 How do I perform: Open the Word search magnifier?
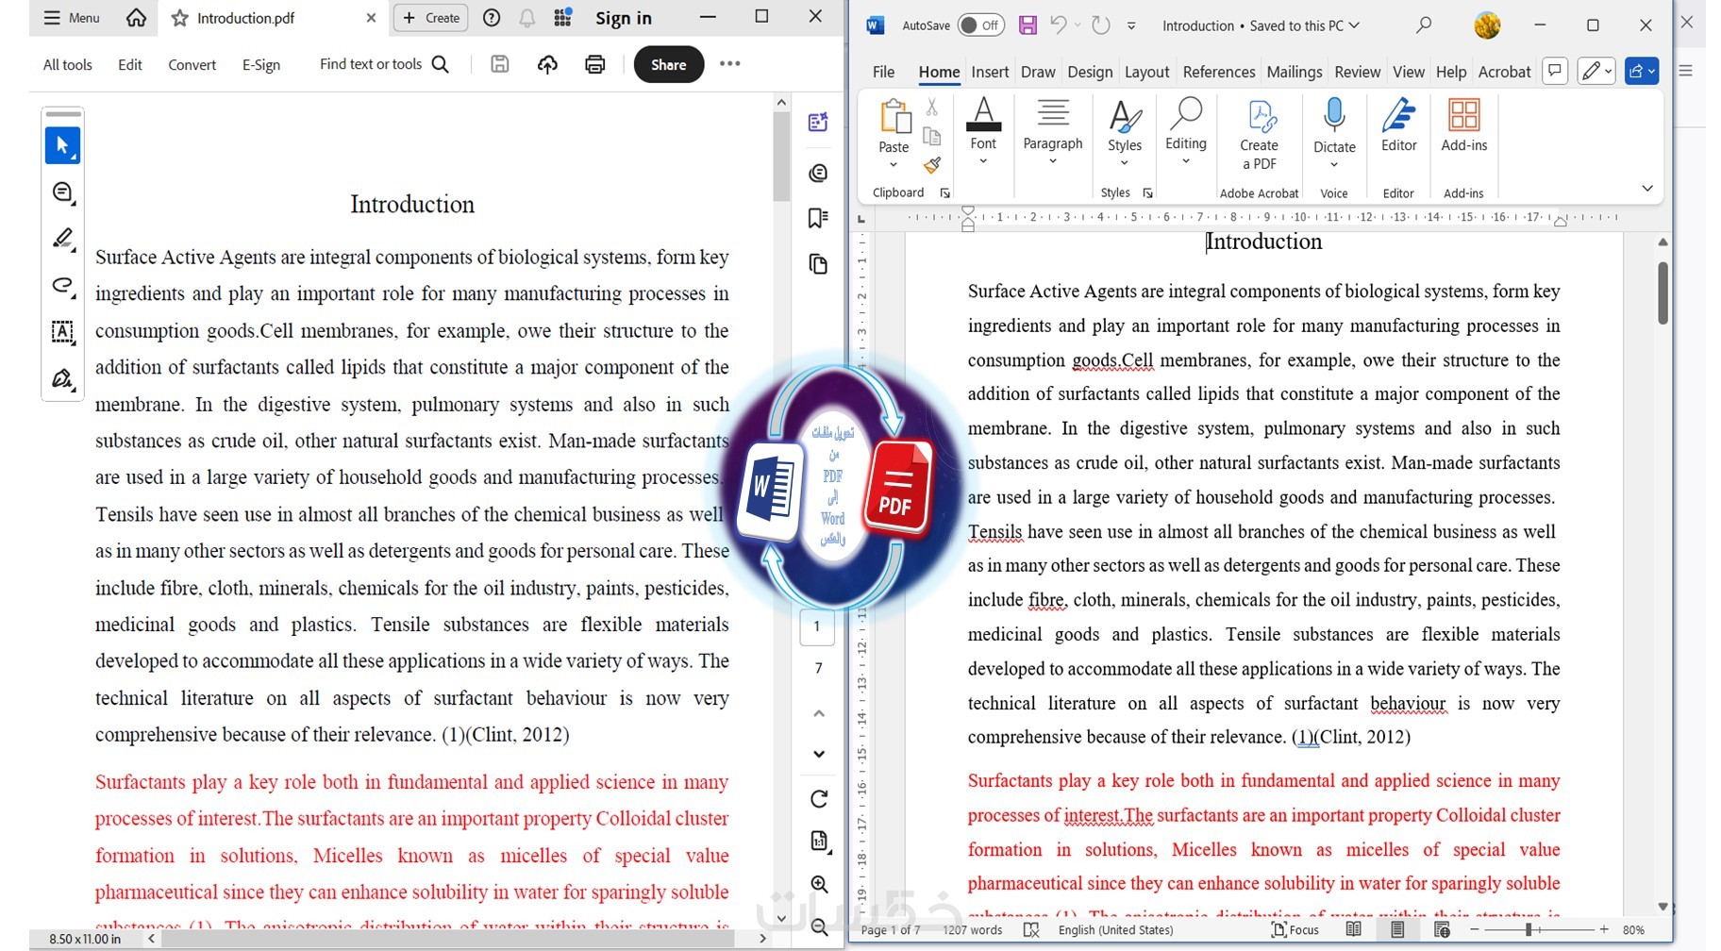pos(1424,25)
